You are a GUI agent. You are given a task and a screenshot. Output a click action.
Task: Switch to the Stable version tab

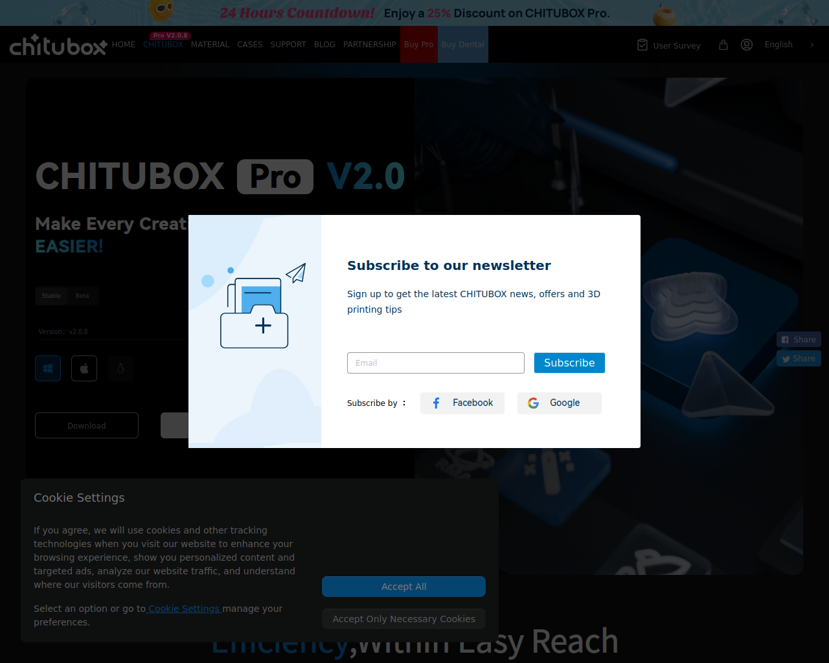click(51, 296)
